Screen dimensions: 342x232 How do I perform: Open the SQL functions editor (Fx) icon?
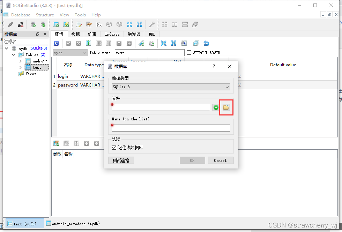[99, 24]
